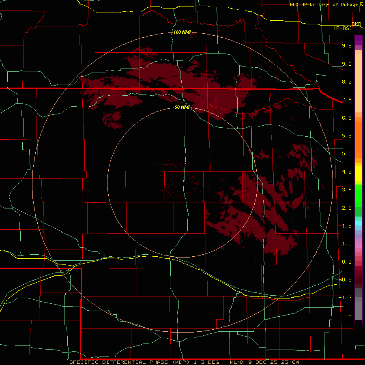Image resolution: width=365 pixels, height=365 pixels.
Task: Select the 1.8 value on the color scale
Action: 347,226
